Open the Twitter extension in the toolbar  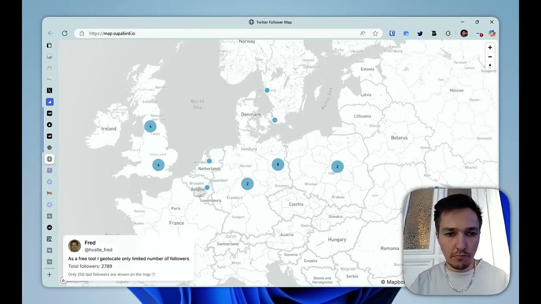coord(420,33)
